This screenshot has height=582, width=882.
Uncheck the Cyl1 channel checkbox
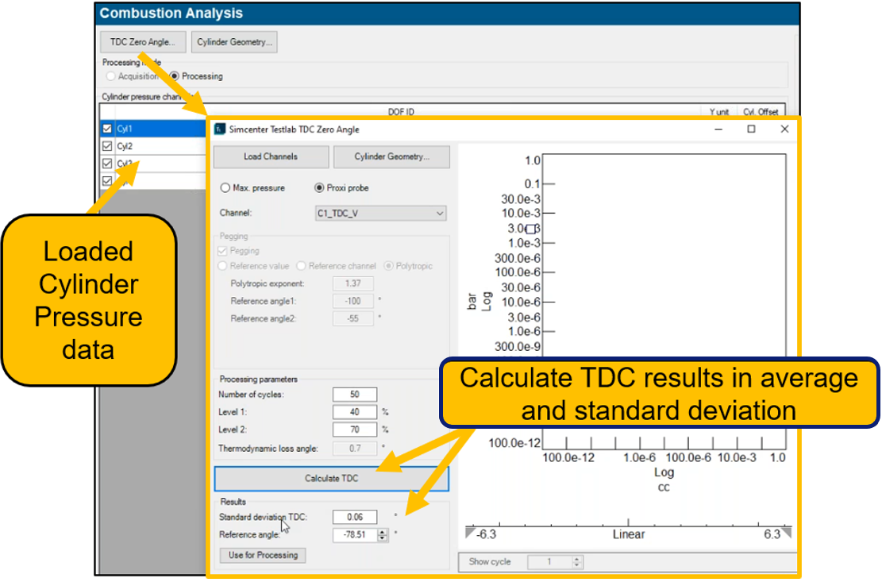point(107,129)
